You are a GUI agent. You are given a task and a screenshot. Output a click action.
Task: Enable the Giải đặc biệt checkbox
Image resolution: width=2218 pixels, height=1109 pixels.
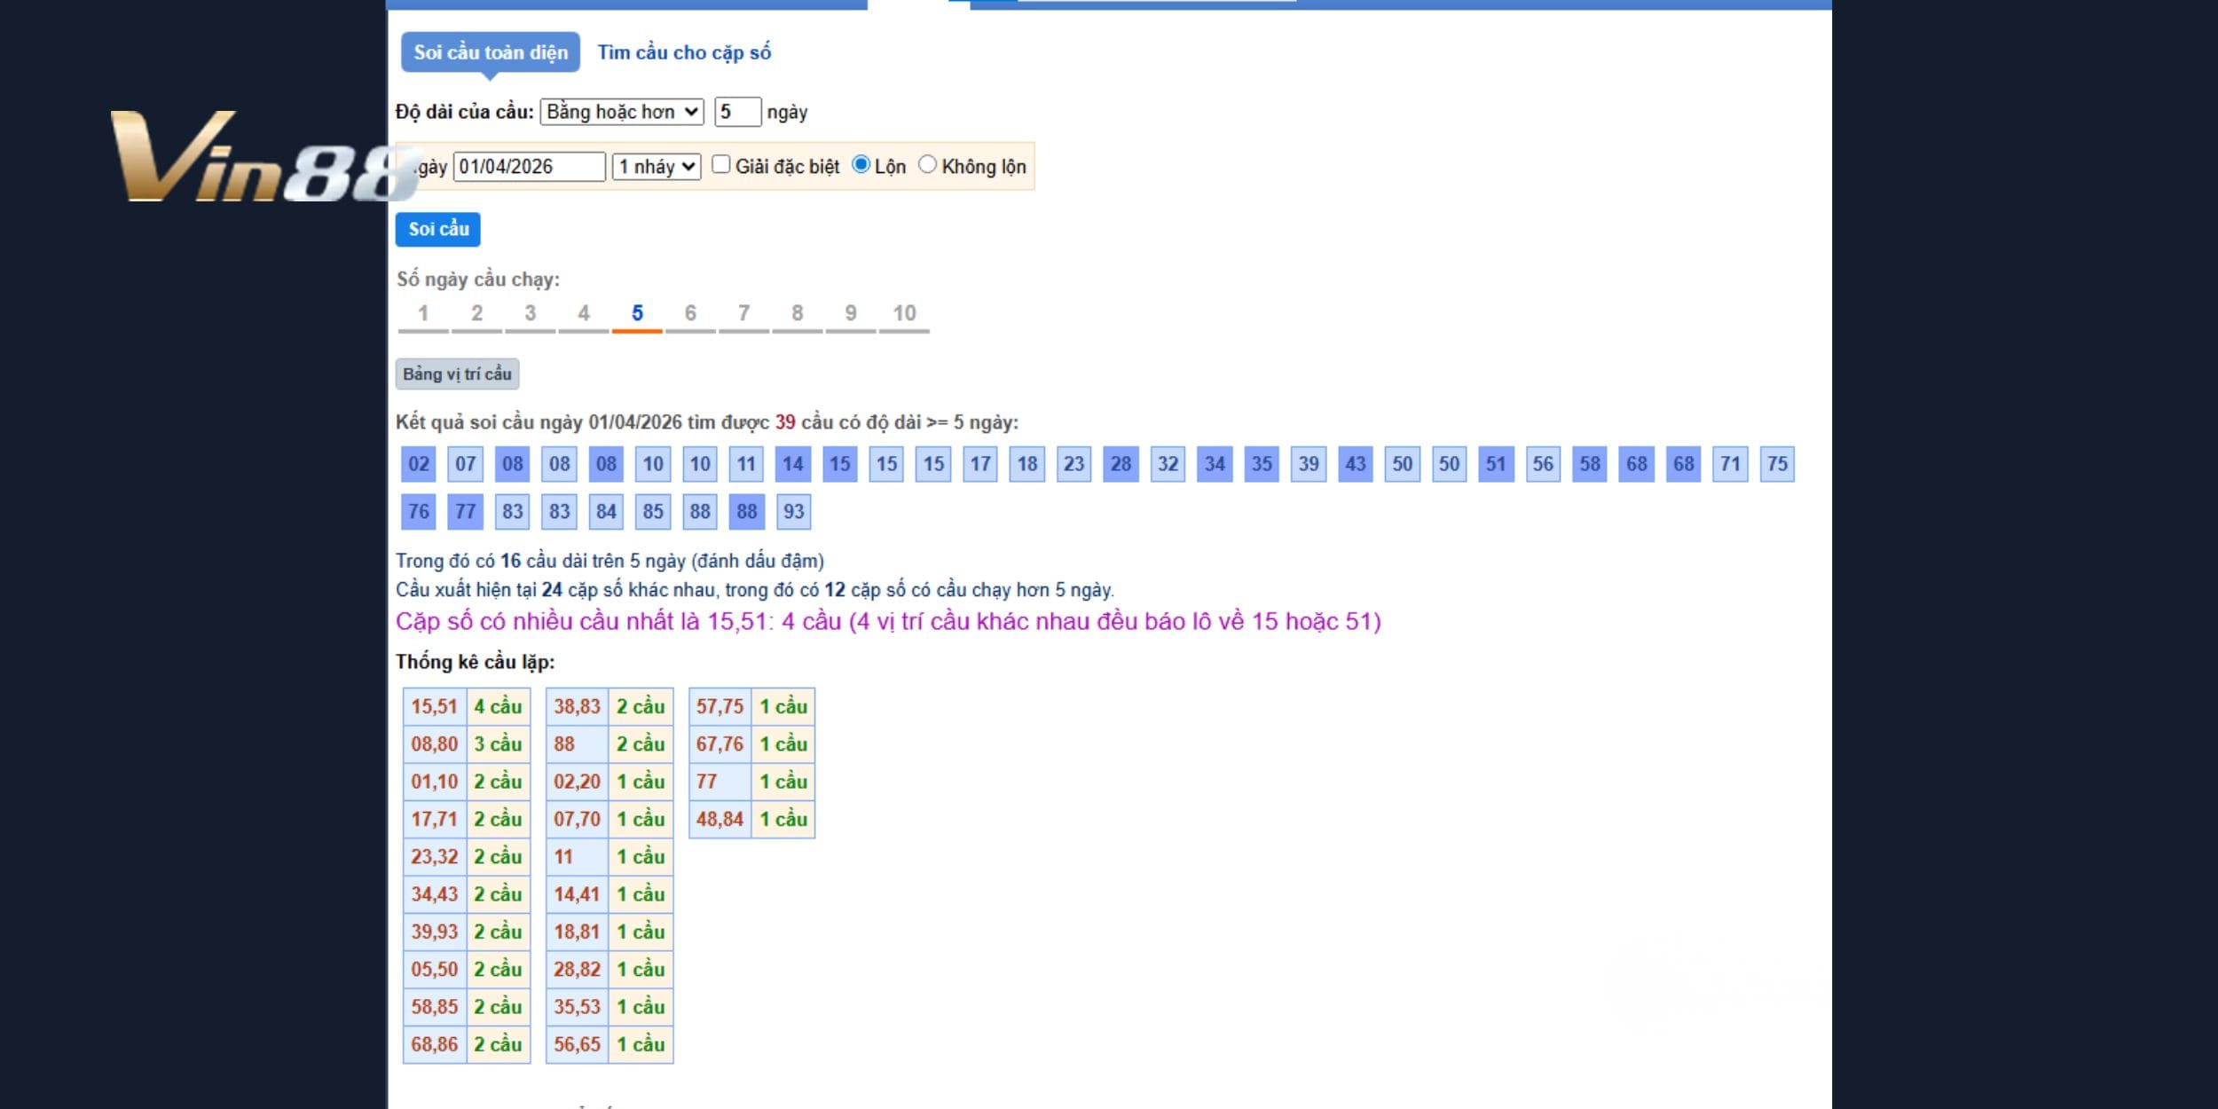721,165
